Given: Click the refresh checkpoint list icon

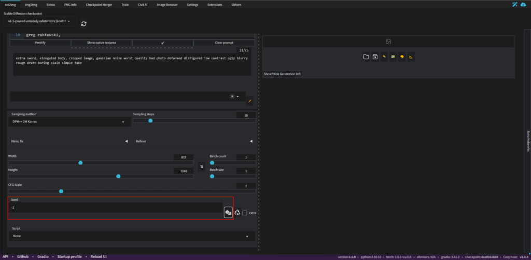Looking at the screenshot, I should 83,23.
